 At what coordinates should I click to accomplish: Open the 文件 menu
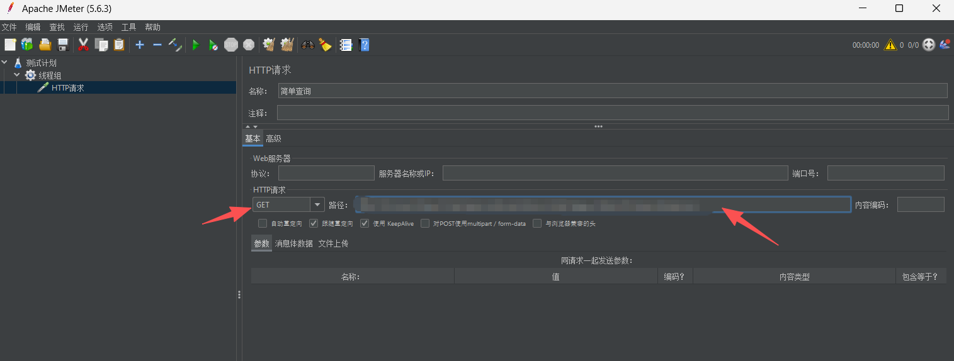point(9,27)
